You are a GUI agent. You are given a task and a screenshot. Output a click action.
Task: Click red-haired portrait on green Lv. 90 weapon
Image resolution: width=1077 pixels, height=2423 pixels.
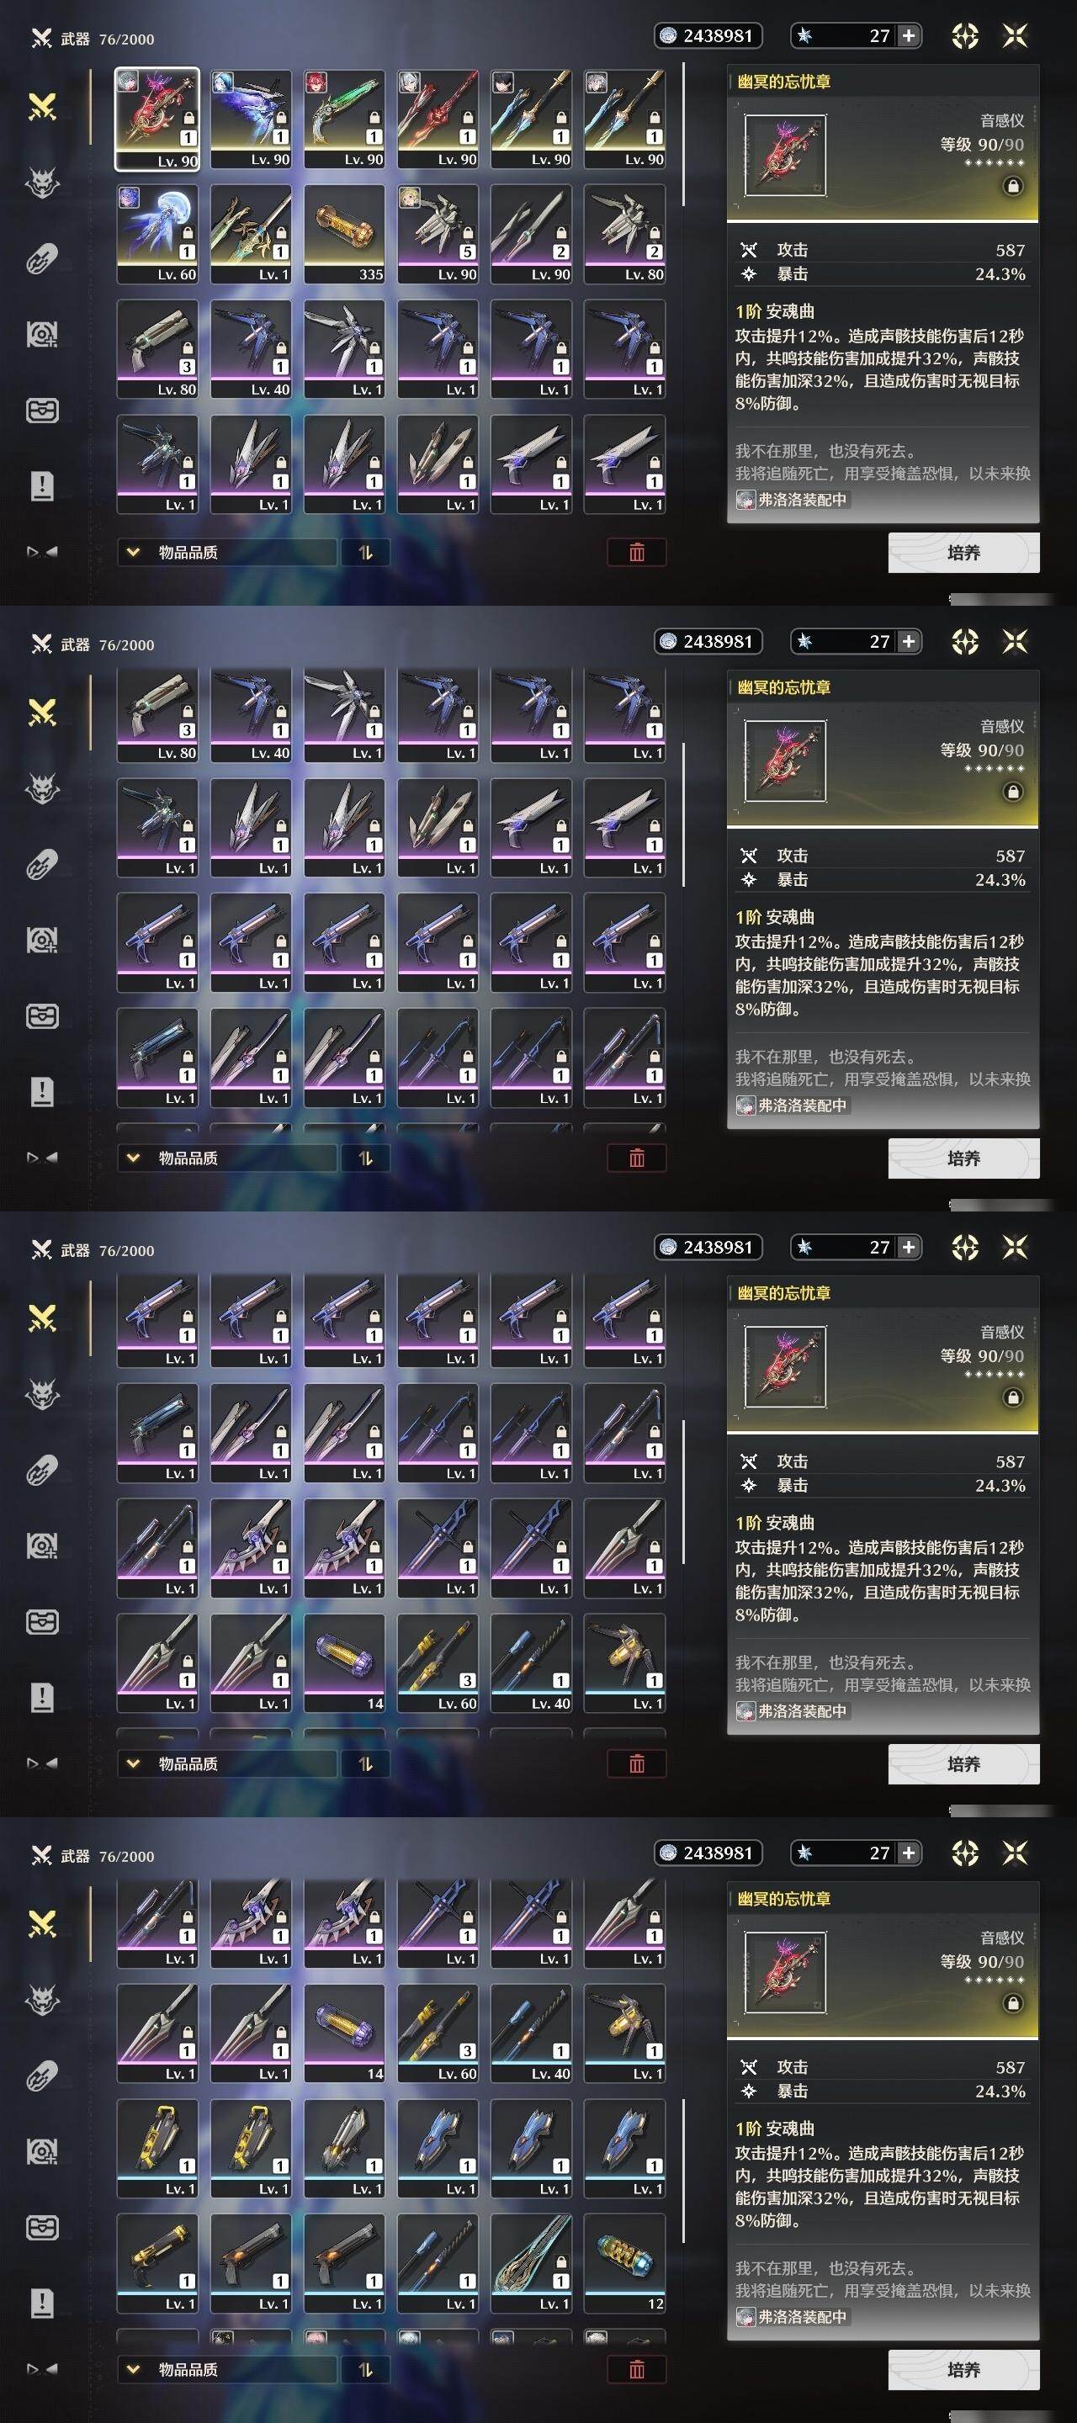pos(315,81)
